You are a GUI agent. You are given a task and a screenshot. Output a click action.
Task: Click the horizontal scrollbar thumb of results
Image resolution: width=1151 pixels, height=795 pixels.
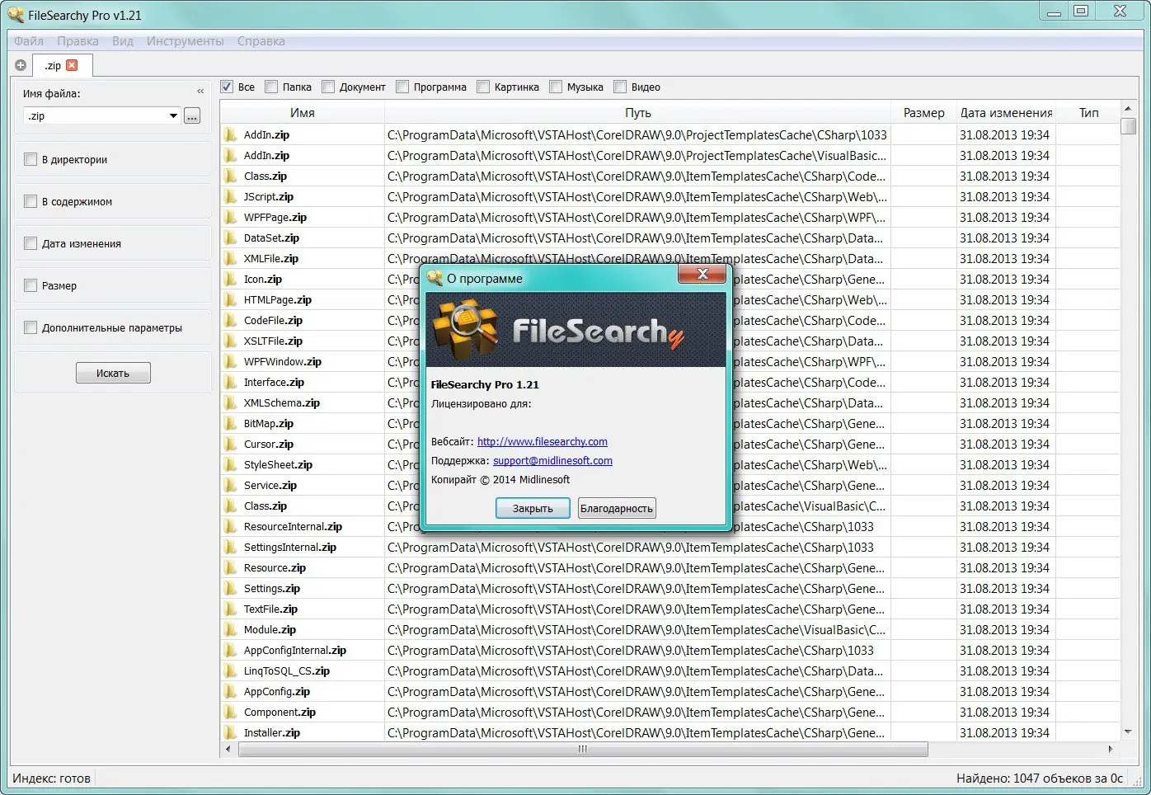583,749
